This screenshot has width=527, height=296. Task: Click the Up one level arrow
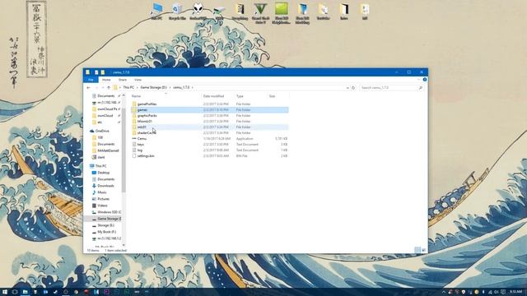pos(109,88)
